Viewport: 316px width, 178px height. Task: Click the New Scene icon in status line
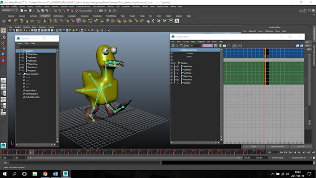pyautogui.click(x=21, y=11)
